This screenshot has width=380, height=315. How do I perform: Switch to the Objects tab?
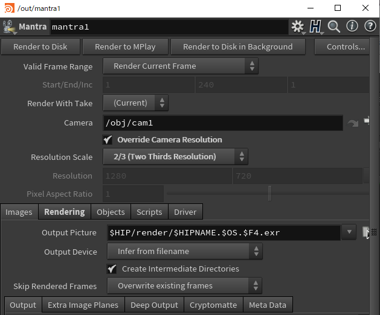(x=111, y=212)
